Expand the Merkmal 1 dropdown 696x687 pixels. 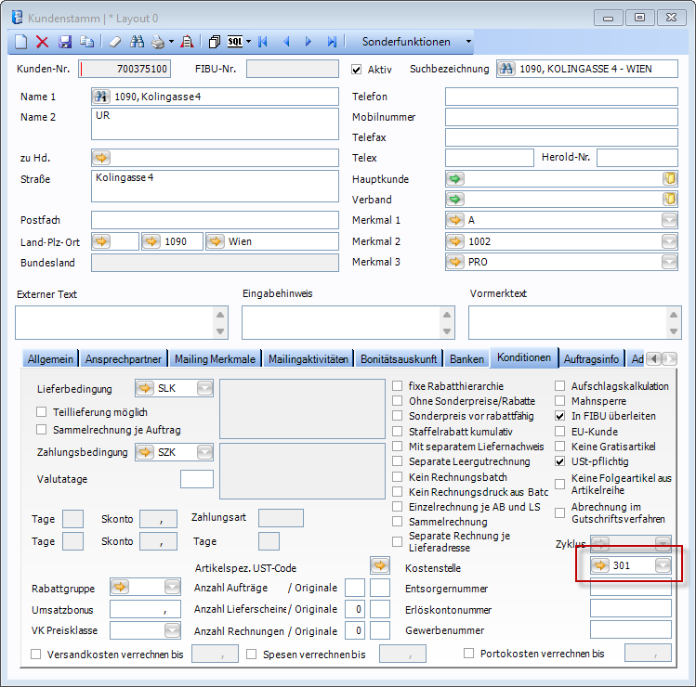(669, 220)
